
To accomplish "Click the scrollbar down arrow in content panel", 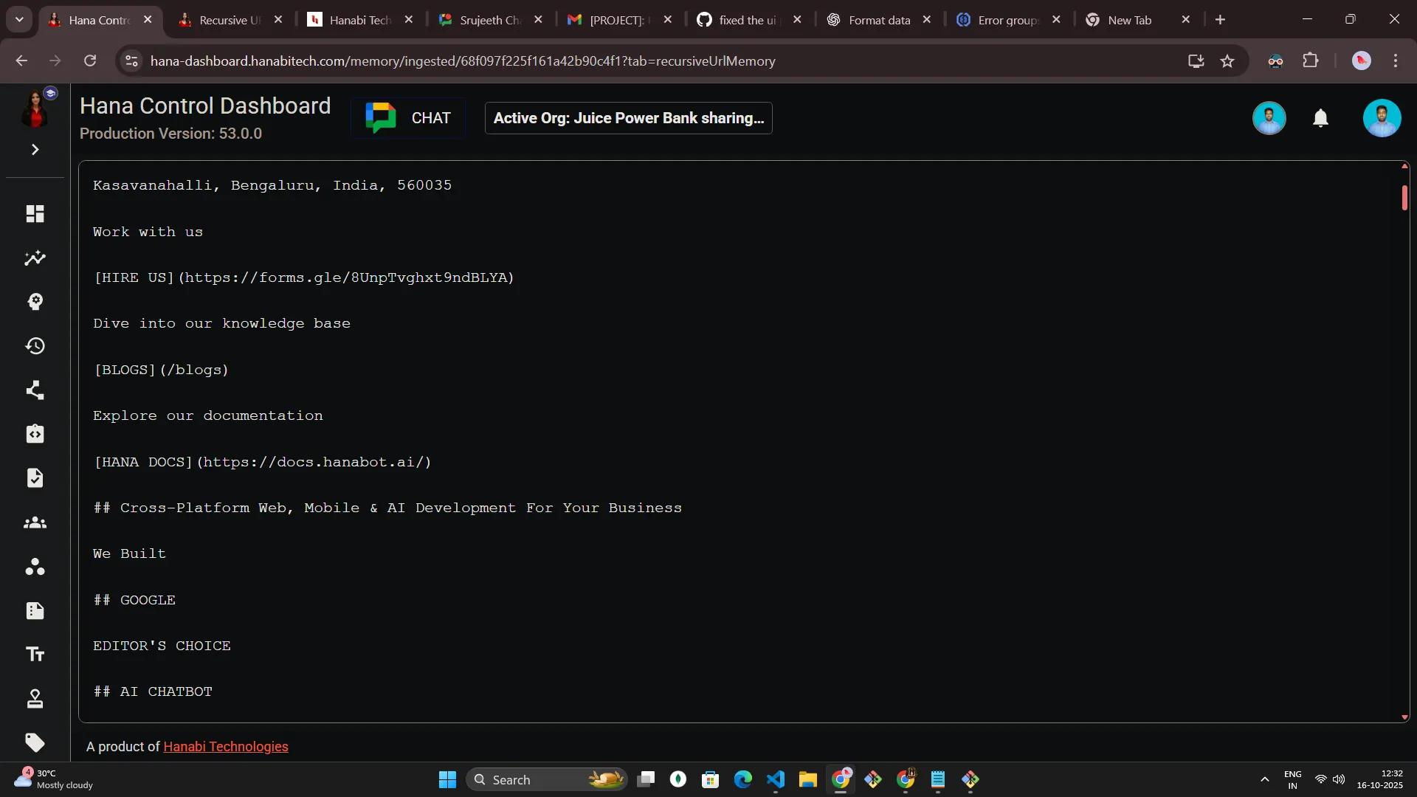I will tap(1404, 717).
